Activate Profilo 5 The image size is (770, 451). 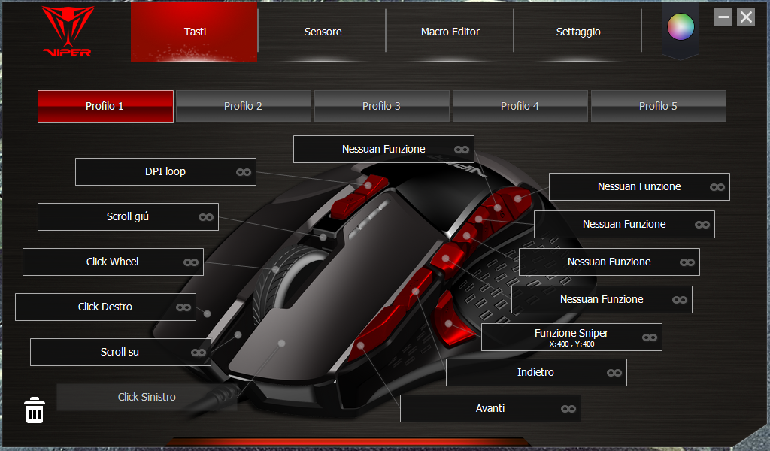point(658,106)
